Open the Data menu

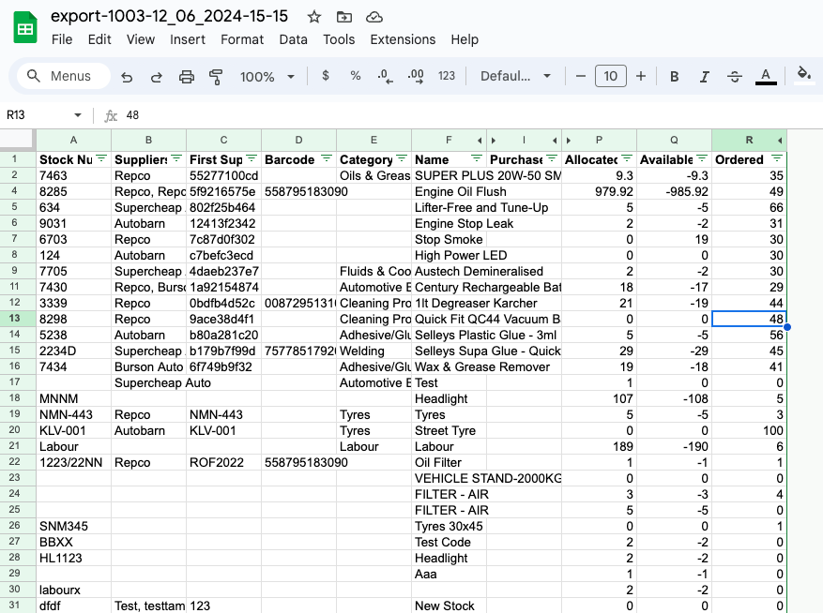coord(294,40)
